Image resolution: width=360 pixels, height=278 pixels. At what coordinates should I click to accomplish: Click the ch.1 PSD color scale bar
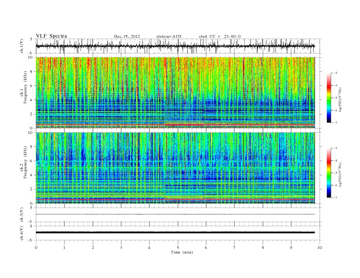click(x=329, y=98)
